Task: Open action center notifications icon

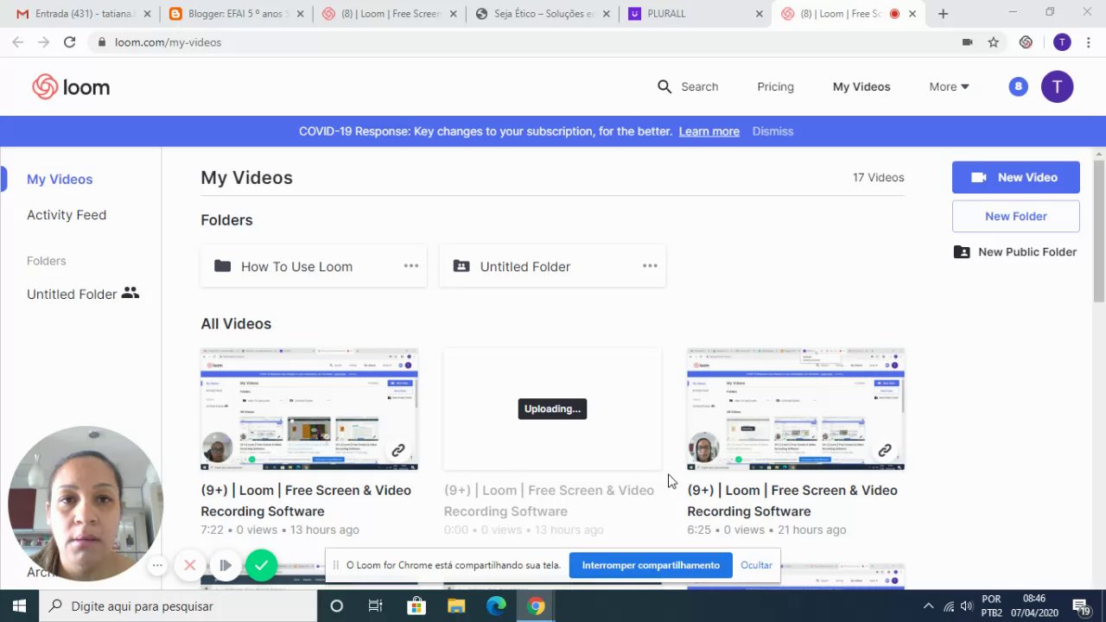Action: point(1080,606)
